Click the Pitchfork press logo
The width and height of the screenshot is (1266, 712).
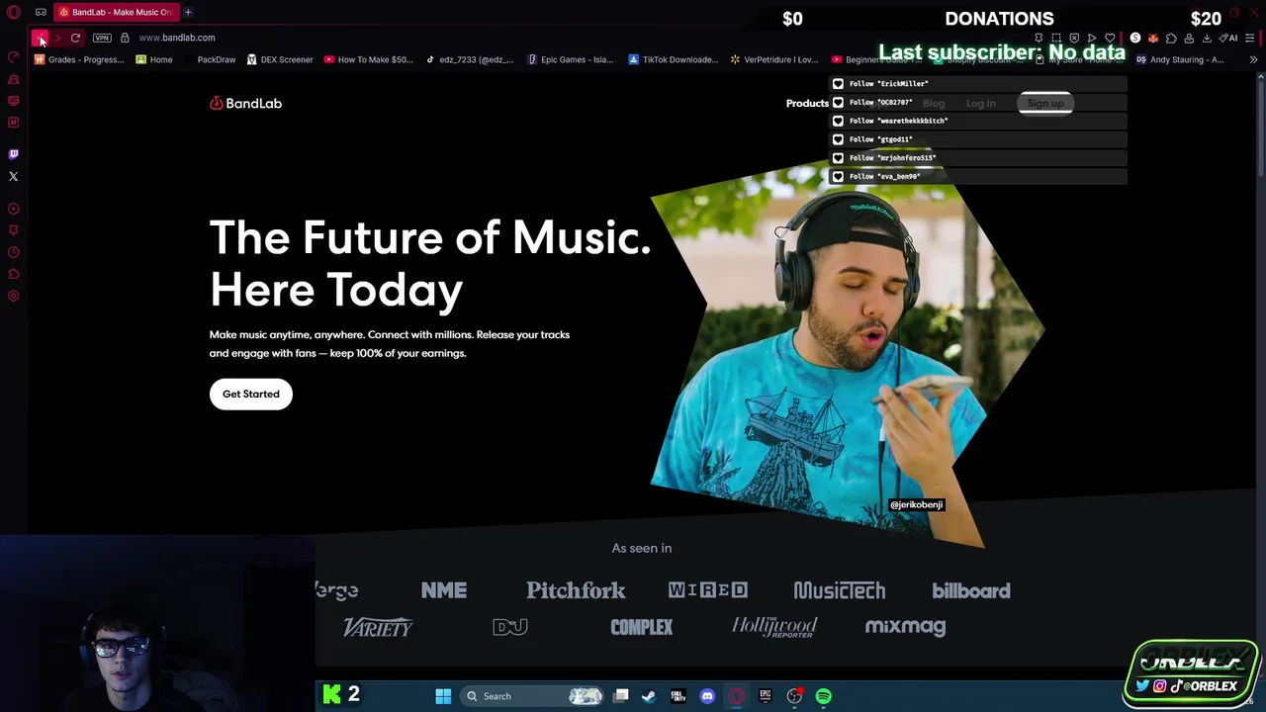[x=576, y=590]
